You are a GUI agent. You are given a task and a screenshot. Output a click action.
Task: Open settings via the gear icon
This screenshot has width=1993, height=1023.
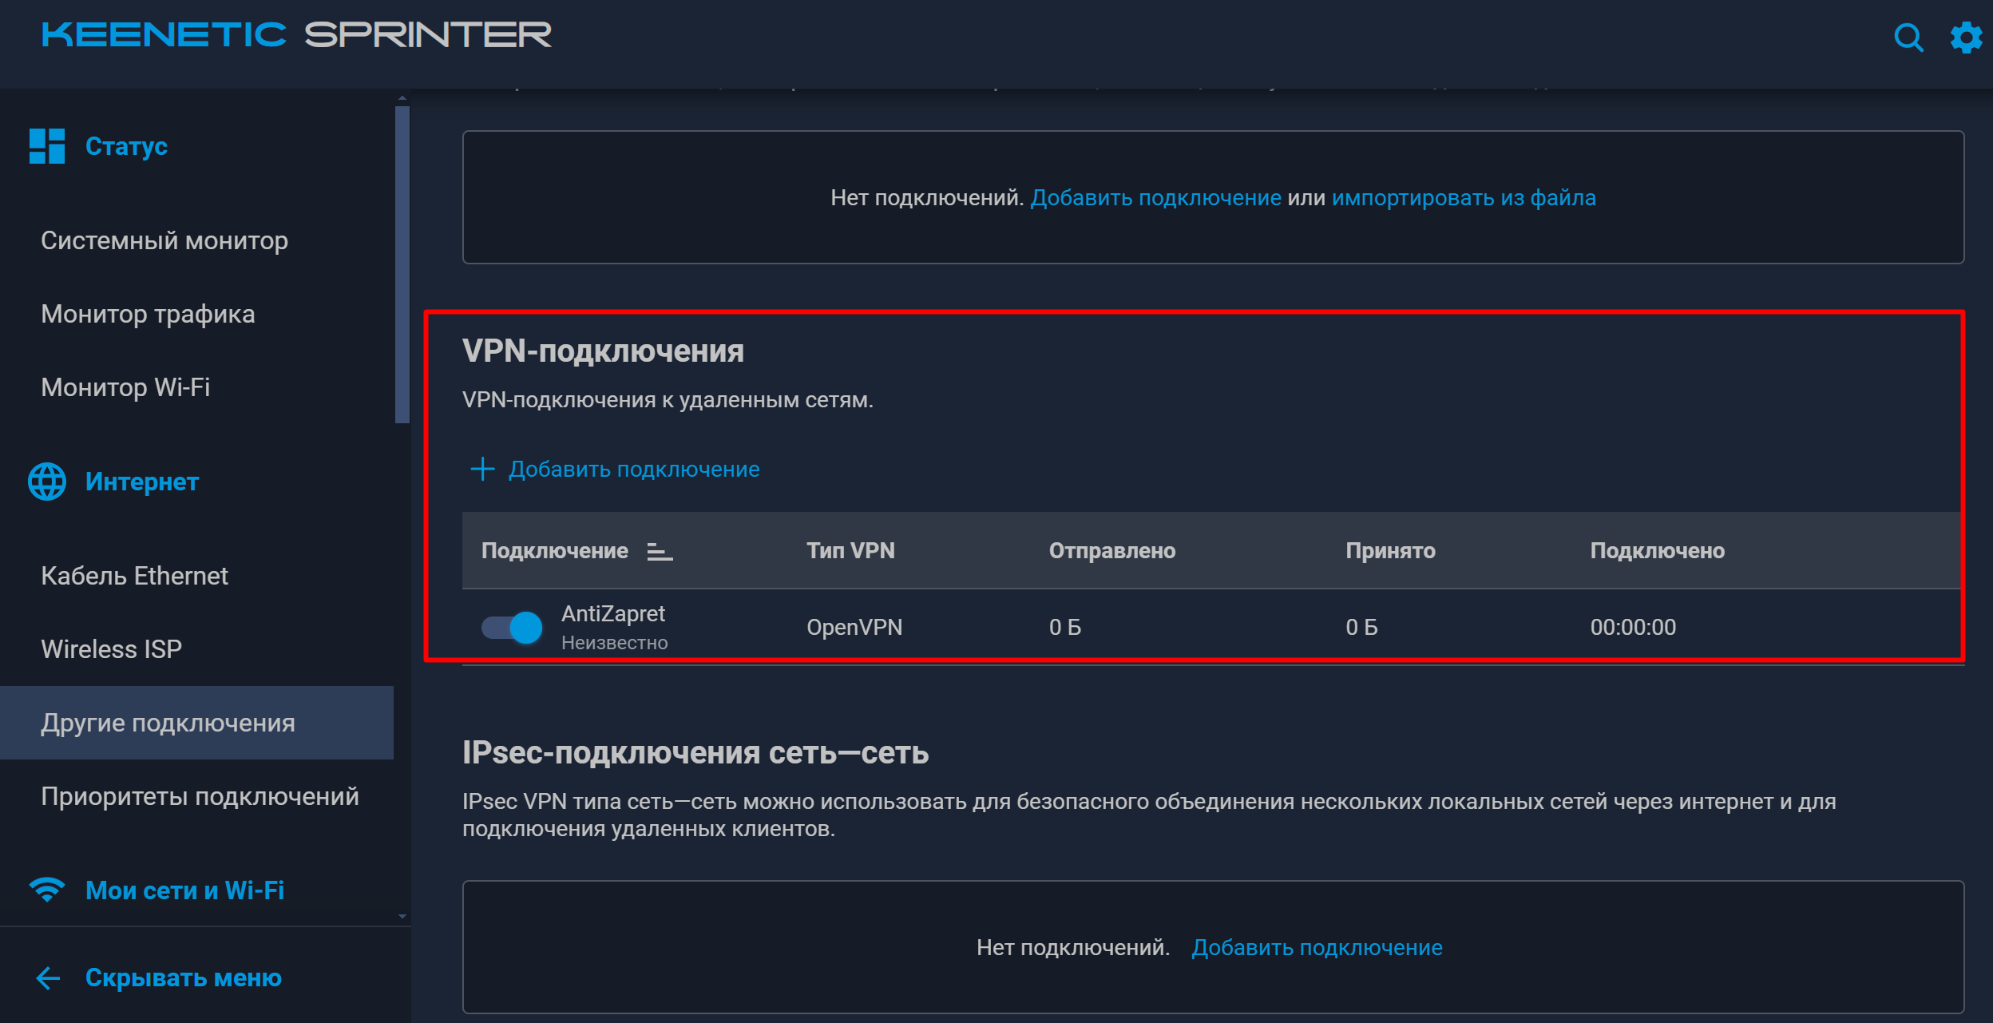pos(1966,38)
